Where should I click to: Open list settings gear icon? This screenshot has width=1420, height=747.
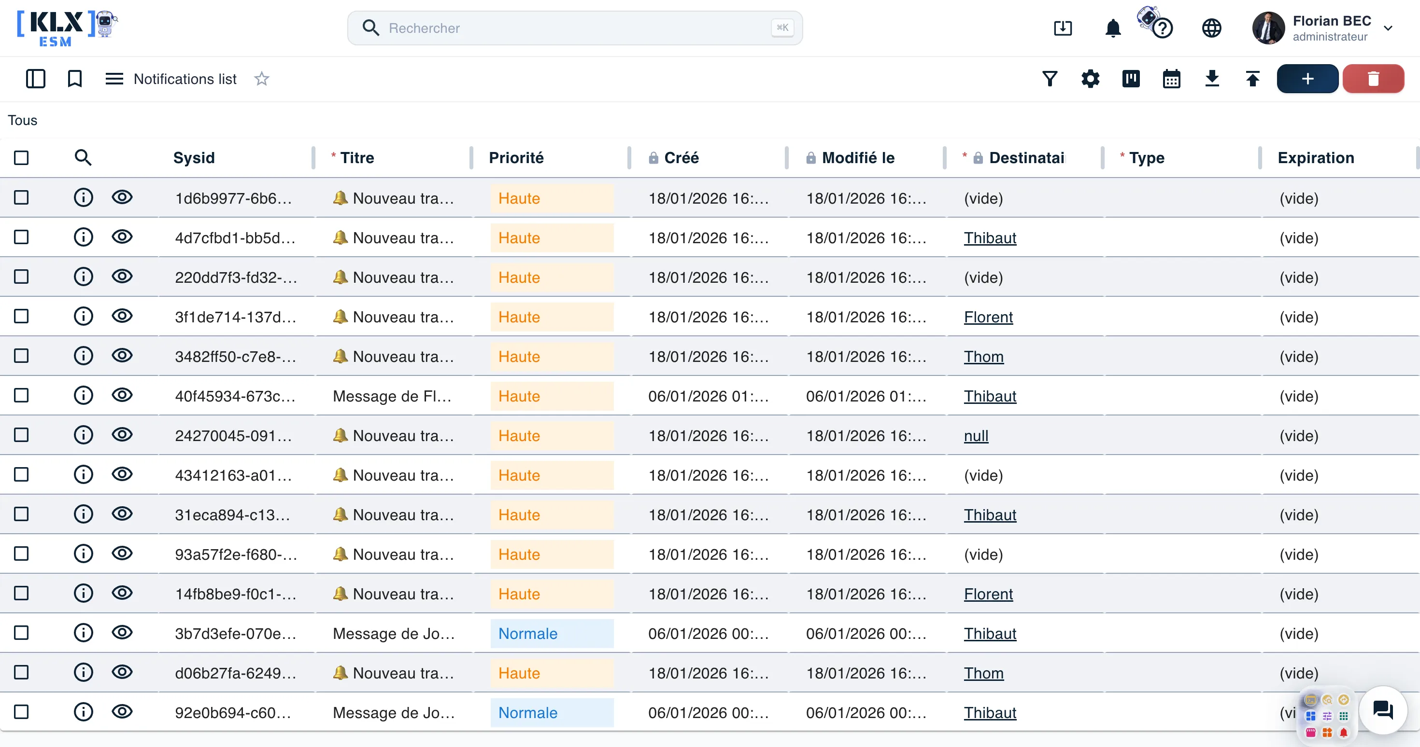1090,79
